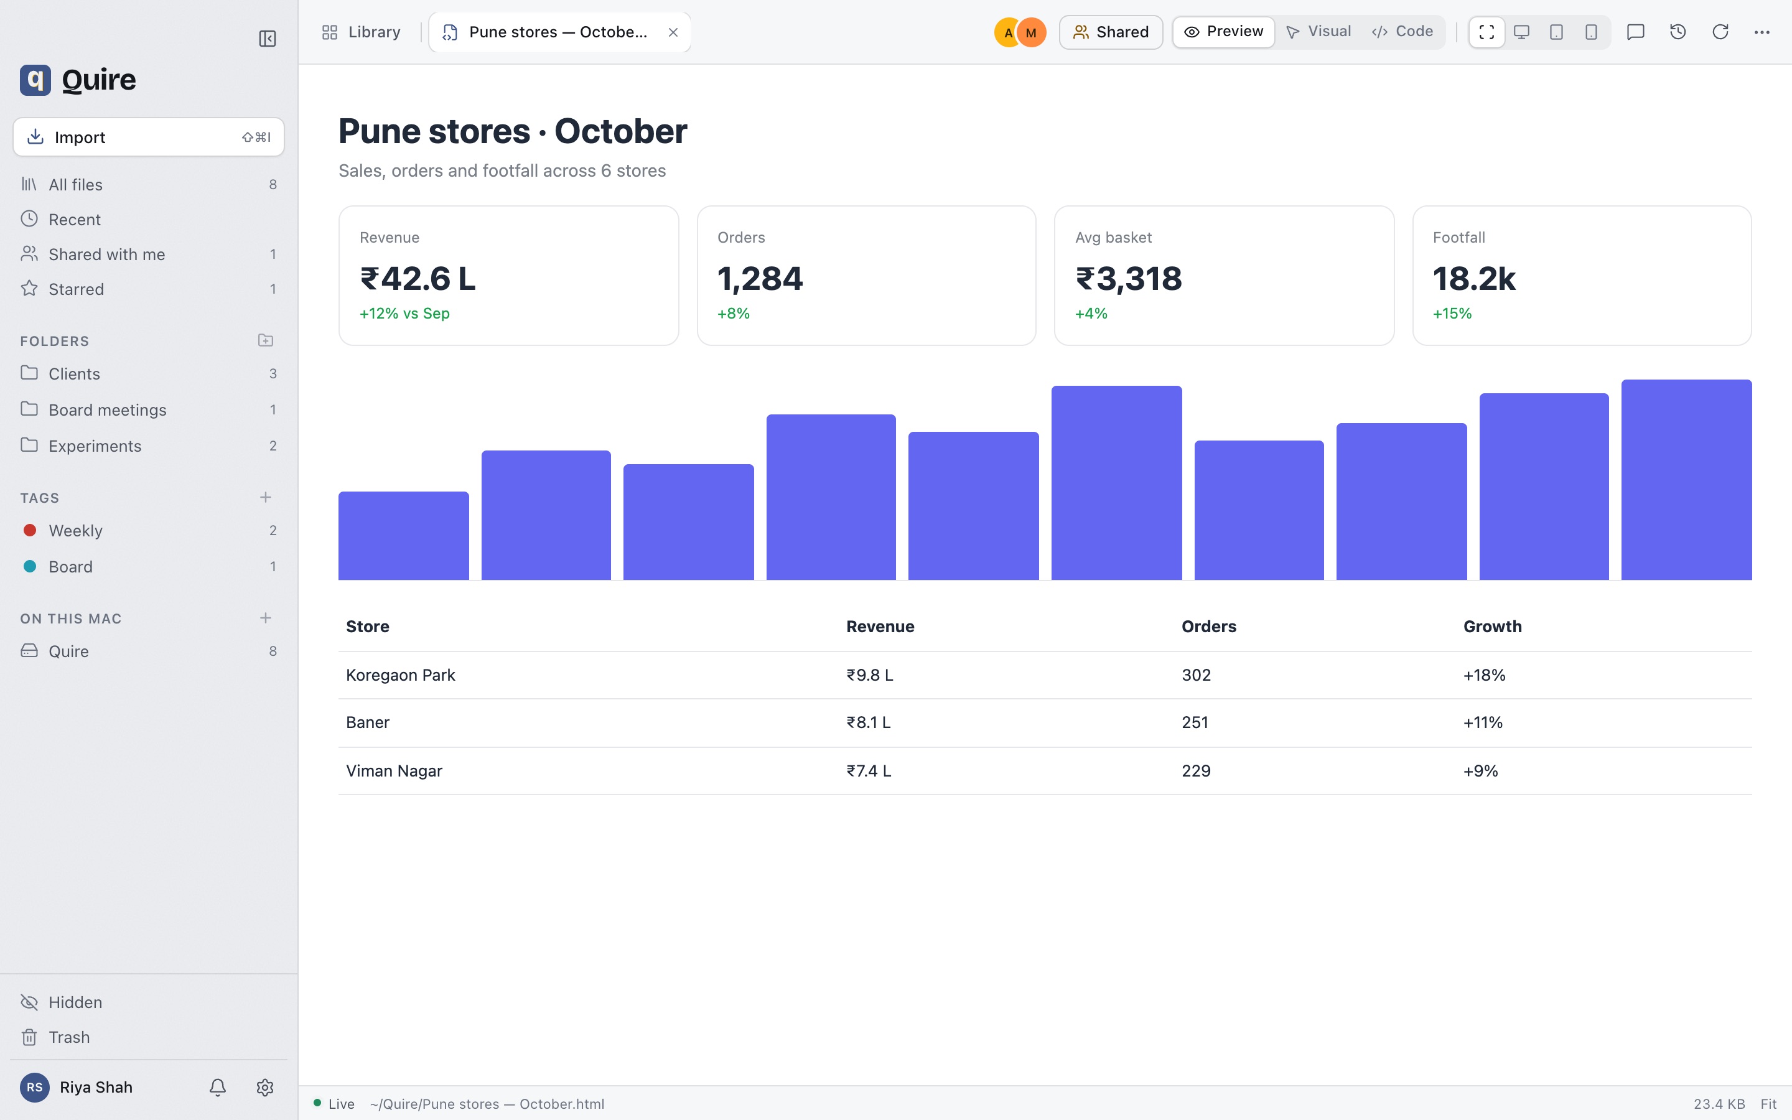Click avatar M collaborator

pyautogui.click(x=1032, y=32)
